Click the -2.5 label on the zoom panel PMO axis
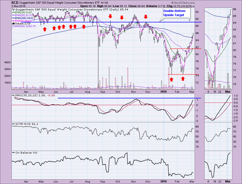 click(x=235, y=121)
